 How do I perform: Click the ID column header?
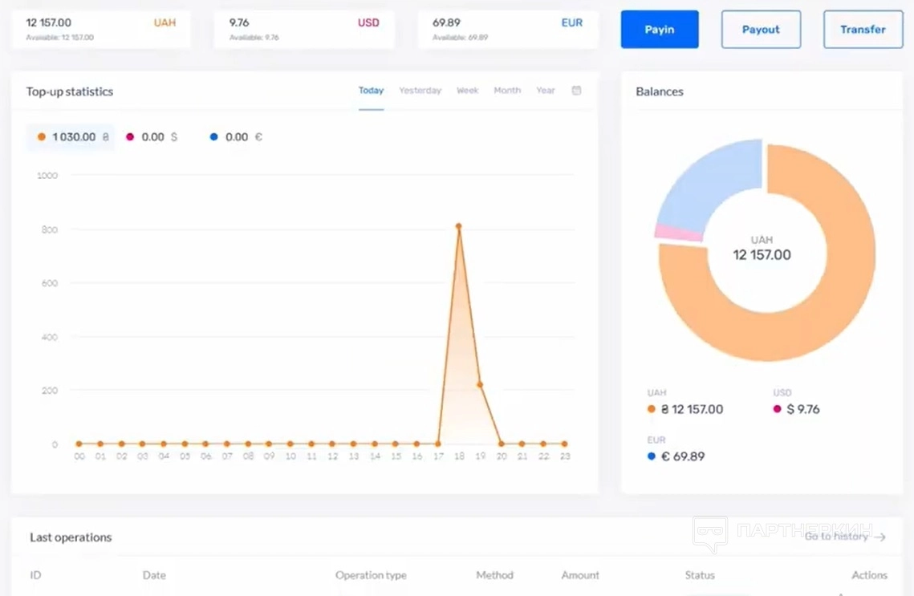[x=35, y=575]
